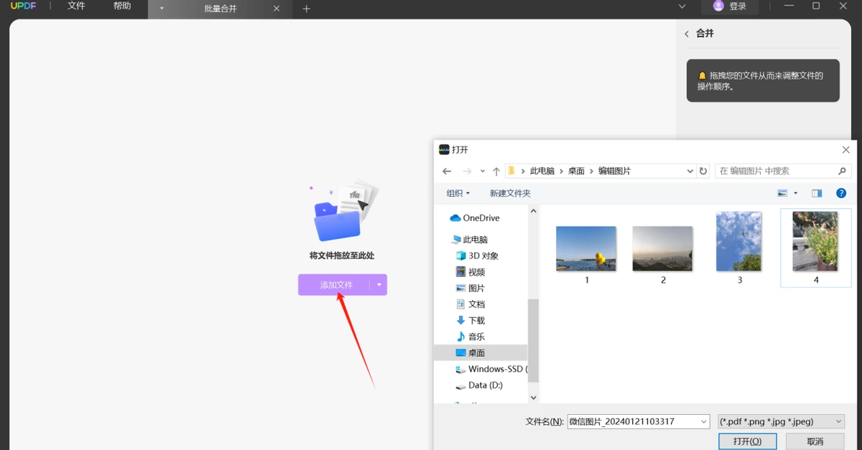Open a new tab with the plus icon

tap(307, 9)
